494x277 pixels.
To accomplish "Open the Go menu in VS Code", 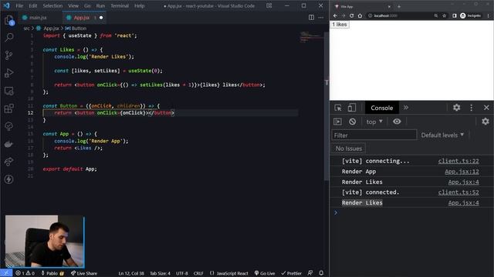I will 87,5.
